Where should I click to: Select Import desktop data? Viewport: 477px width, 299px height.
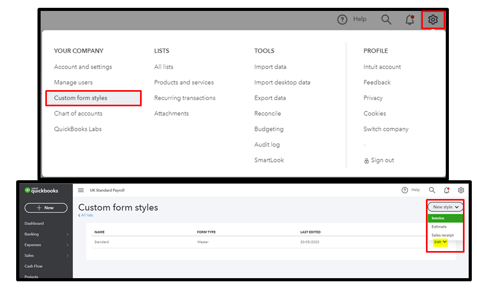(x=282, y=82)
